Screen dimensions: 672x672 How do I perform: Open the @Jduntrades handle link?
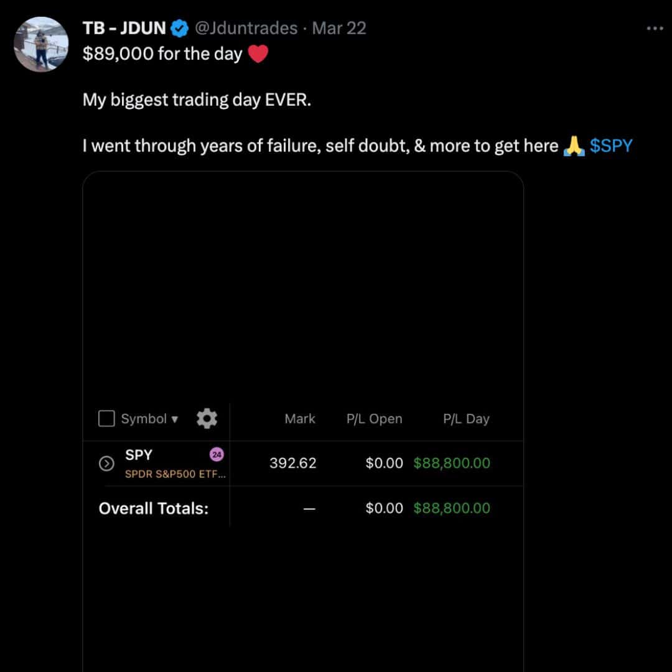coord(246,28)
